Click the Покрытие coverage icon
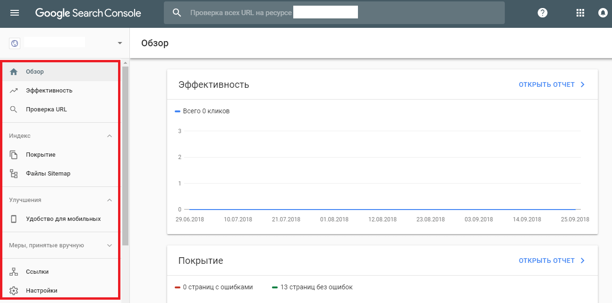Image resolution: width=612 pixels, height=303 pixels. tap(13, 154)
